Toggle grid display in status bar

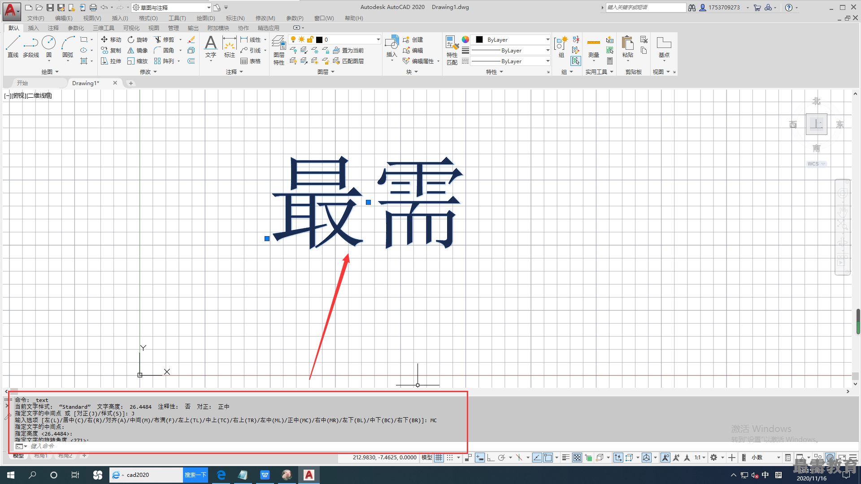click(439, 458)
